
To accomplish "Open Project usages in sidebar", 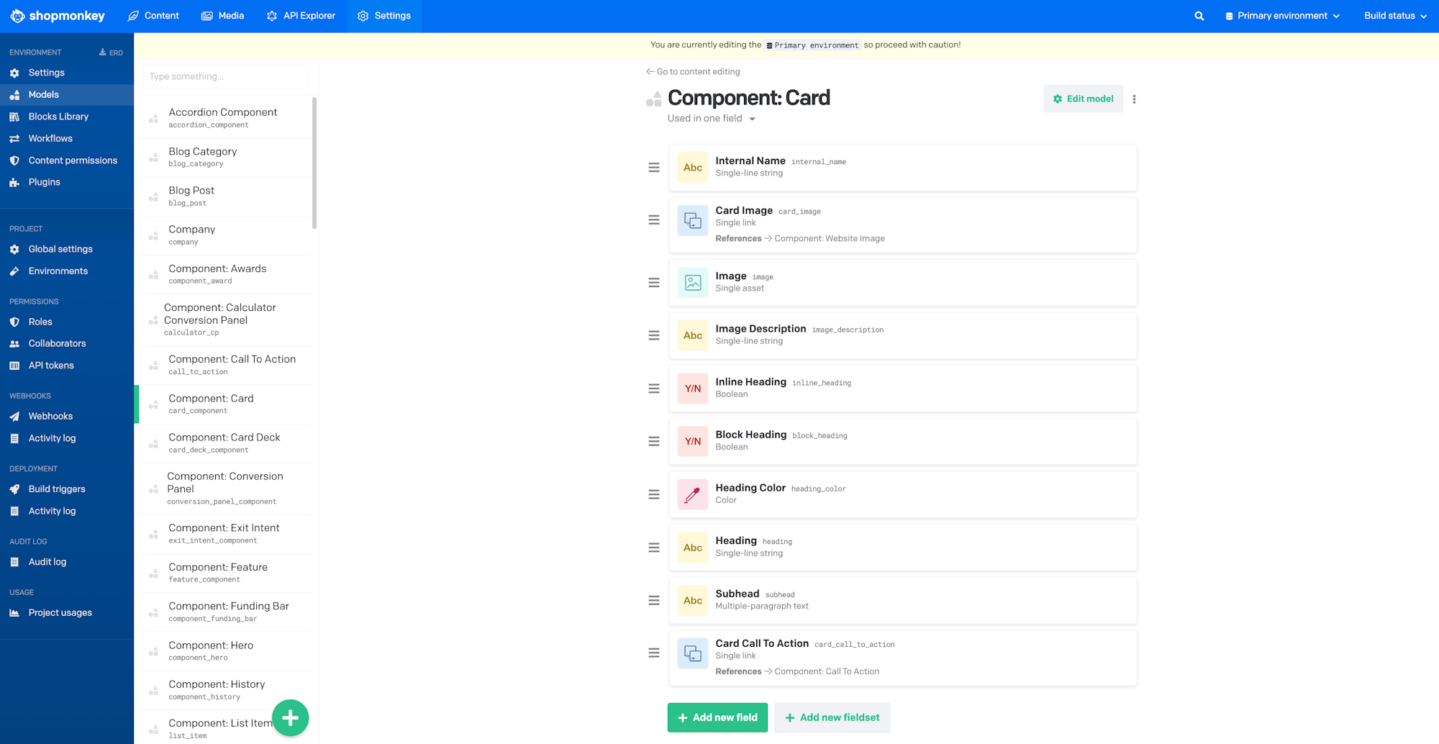I will (x=67, y=613).
